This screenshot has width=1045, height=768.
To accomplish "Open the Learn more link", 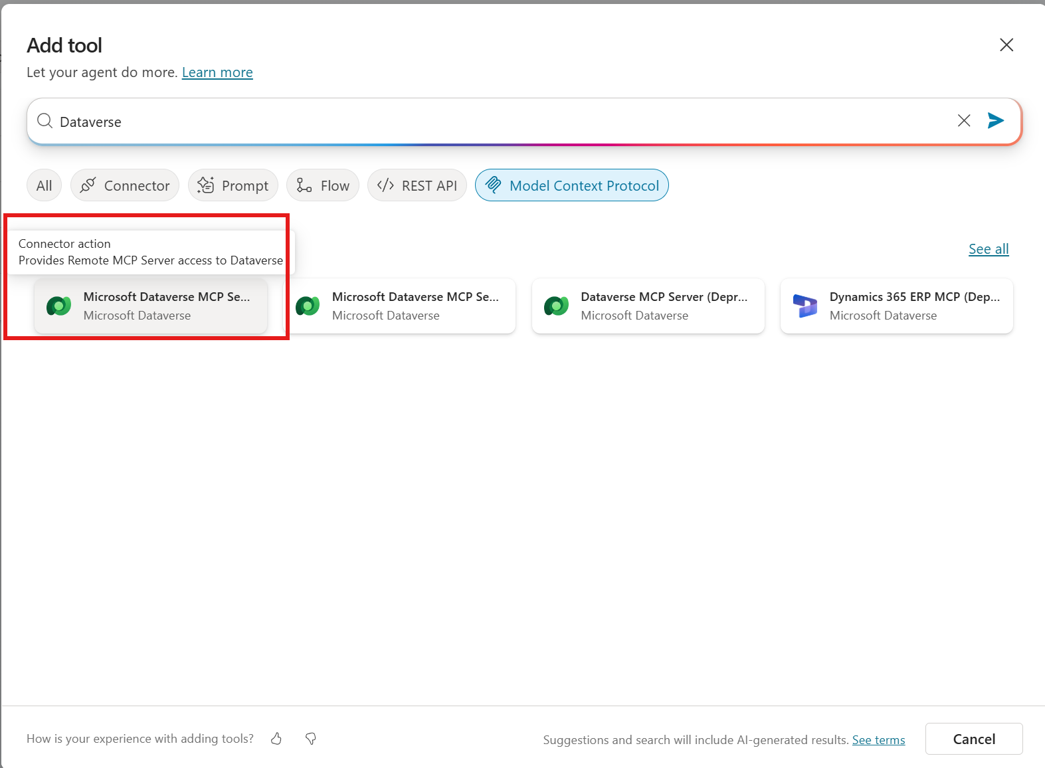I will (x=217, y=72).
